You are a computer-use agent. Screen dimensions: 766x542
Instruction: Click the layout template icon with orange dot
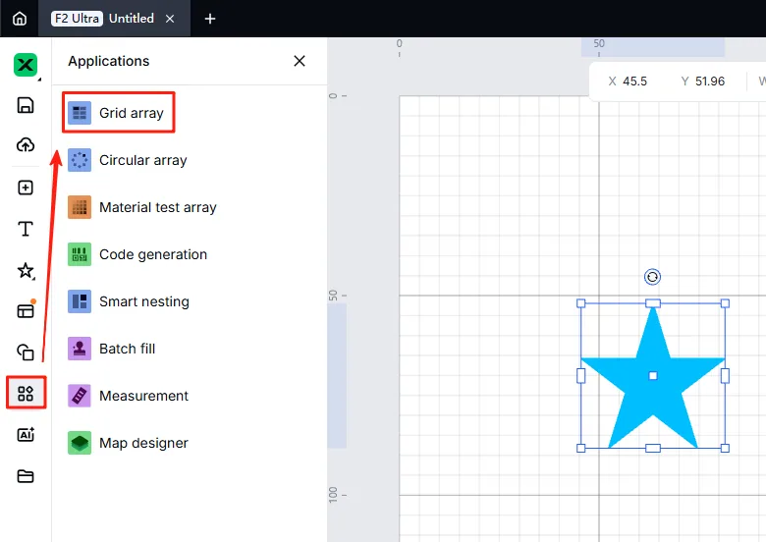point(26,310)
